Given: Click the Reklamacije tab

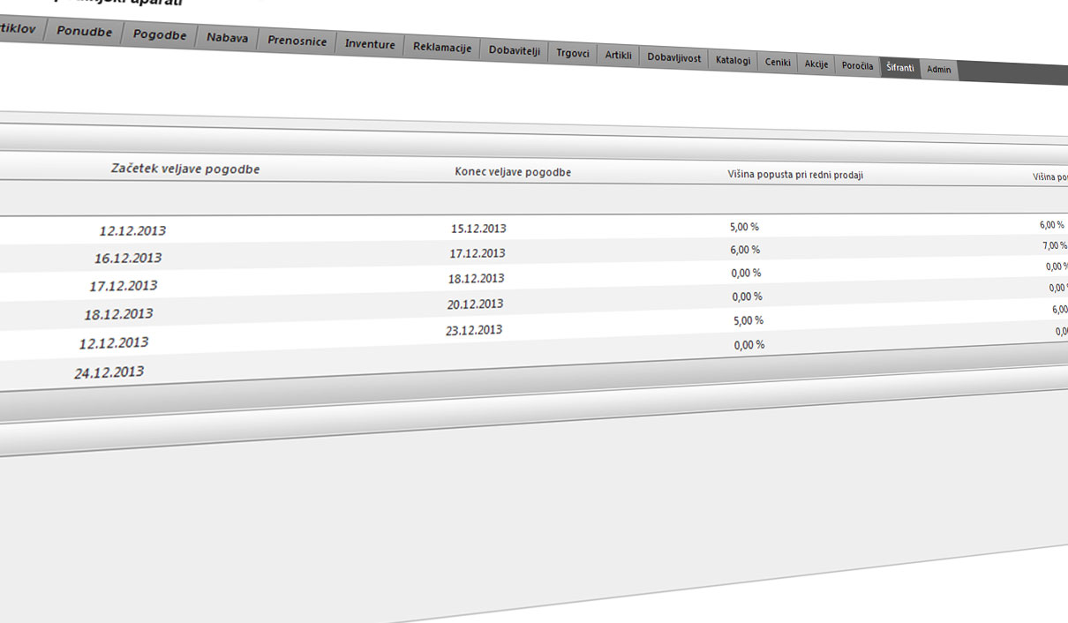Looking at the screenshot, I should click(442, 49).
